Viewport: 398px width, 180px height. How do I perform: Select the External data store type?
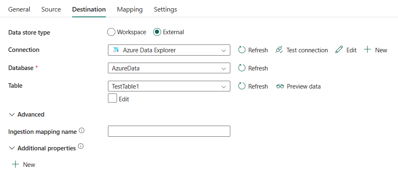point(157,32)
